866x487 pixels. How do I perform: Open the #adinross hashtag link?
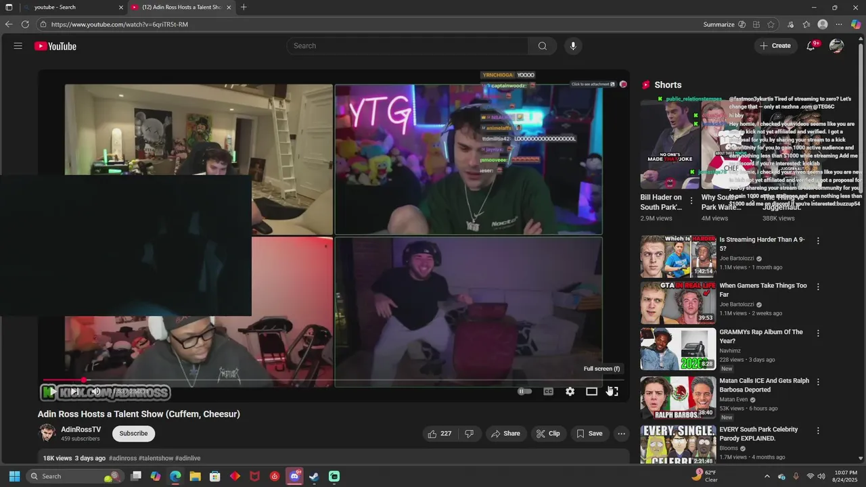[123, 458]
